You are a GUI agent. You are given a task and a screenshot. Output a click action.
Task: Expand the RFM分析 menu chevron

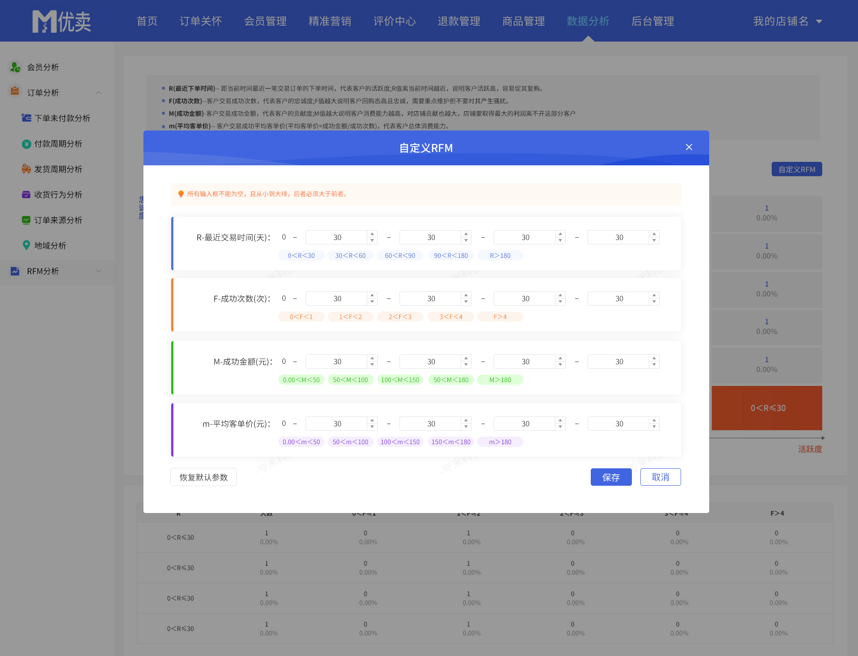[99, 271]
